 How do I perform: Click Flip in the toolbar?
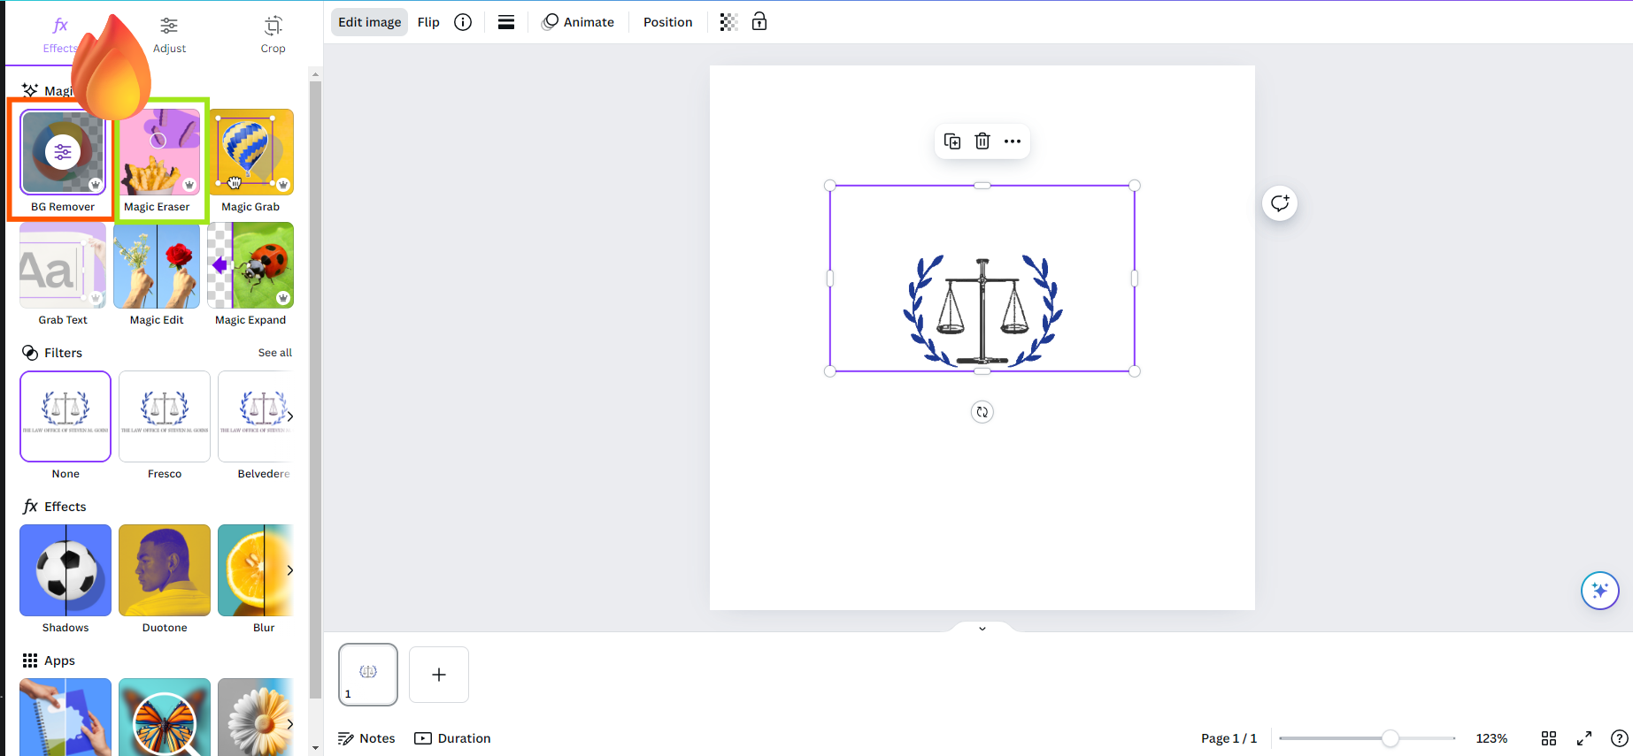[x=428, y=22]
